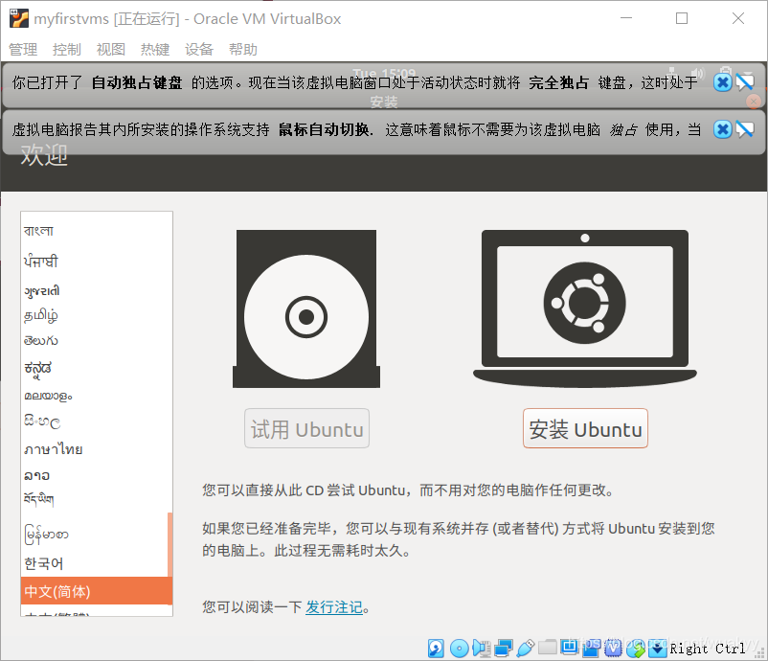The height and width of the screenshot is (661, 768).
Task: Maximize the VirtualBox window
Action: click(x=682, y=18)
